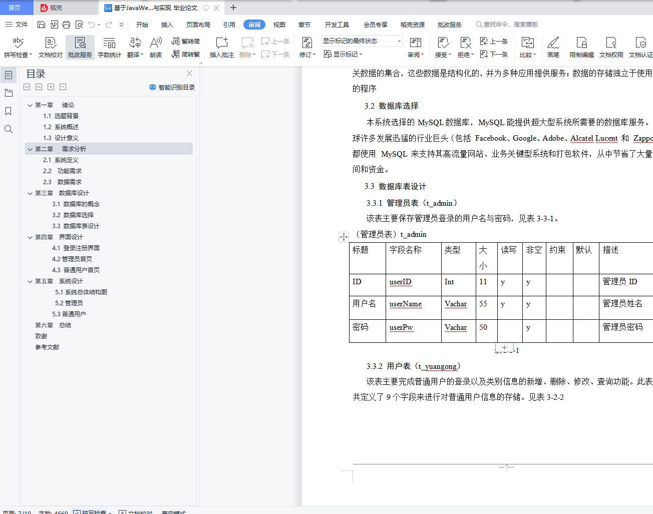Screen dimensions: 653x514
Task: Click the table move handle above the table
Action: 344,237
